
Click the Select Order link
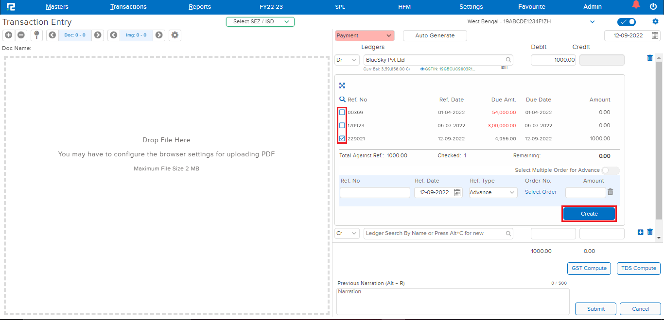click(541, 192)
